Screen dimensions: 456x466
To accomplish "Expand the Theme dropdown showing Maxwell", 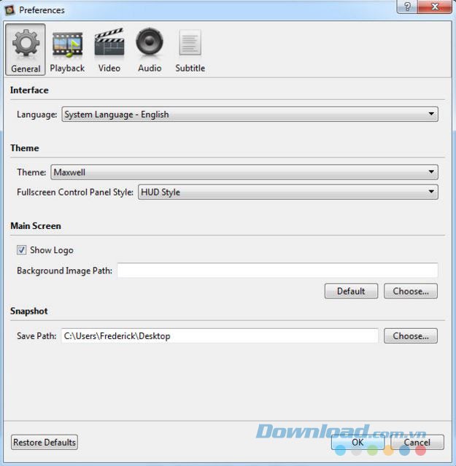I will (244, 173).
